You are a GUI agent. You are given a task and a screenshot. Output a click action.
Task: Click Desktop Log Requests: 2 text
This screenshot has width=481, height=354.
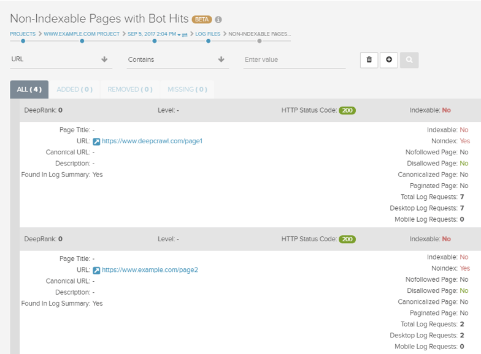(427, 336)
